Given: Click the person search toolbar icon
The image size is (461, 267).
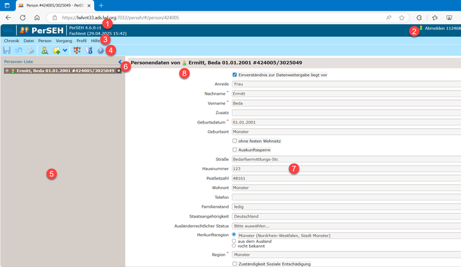Looking at the screenshot, I should coord(45,50).
